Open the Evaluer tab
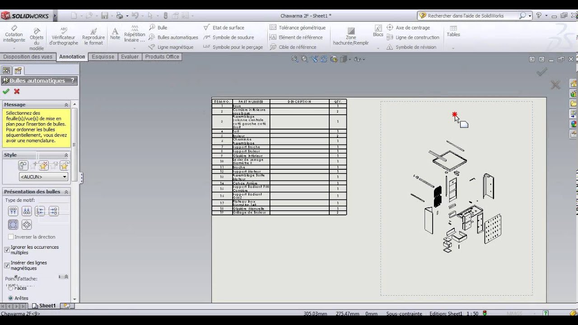The image size is (578, 325). point(130,57)
